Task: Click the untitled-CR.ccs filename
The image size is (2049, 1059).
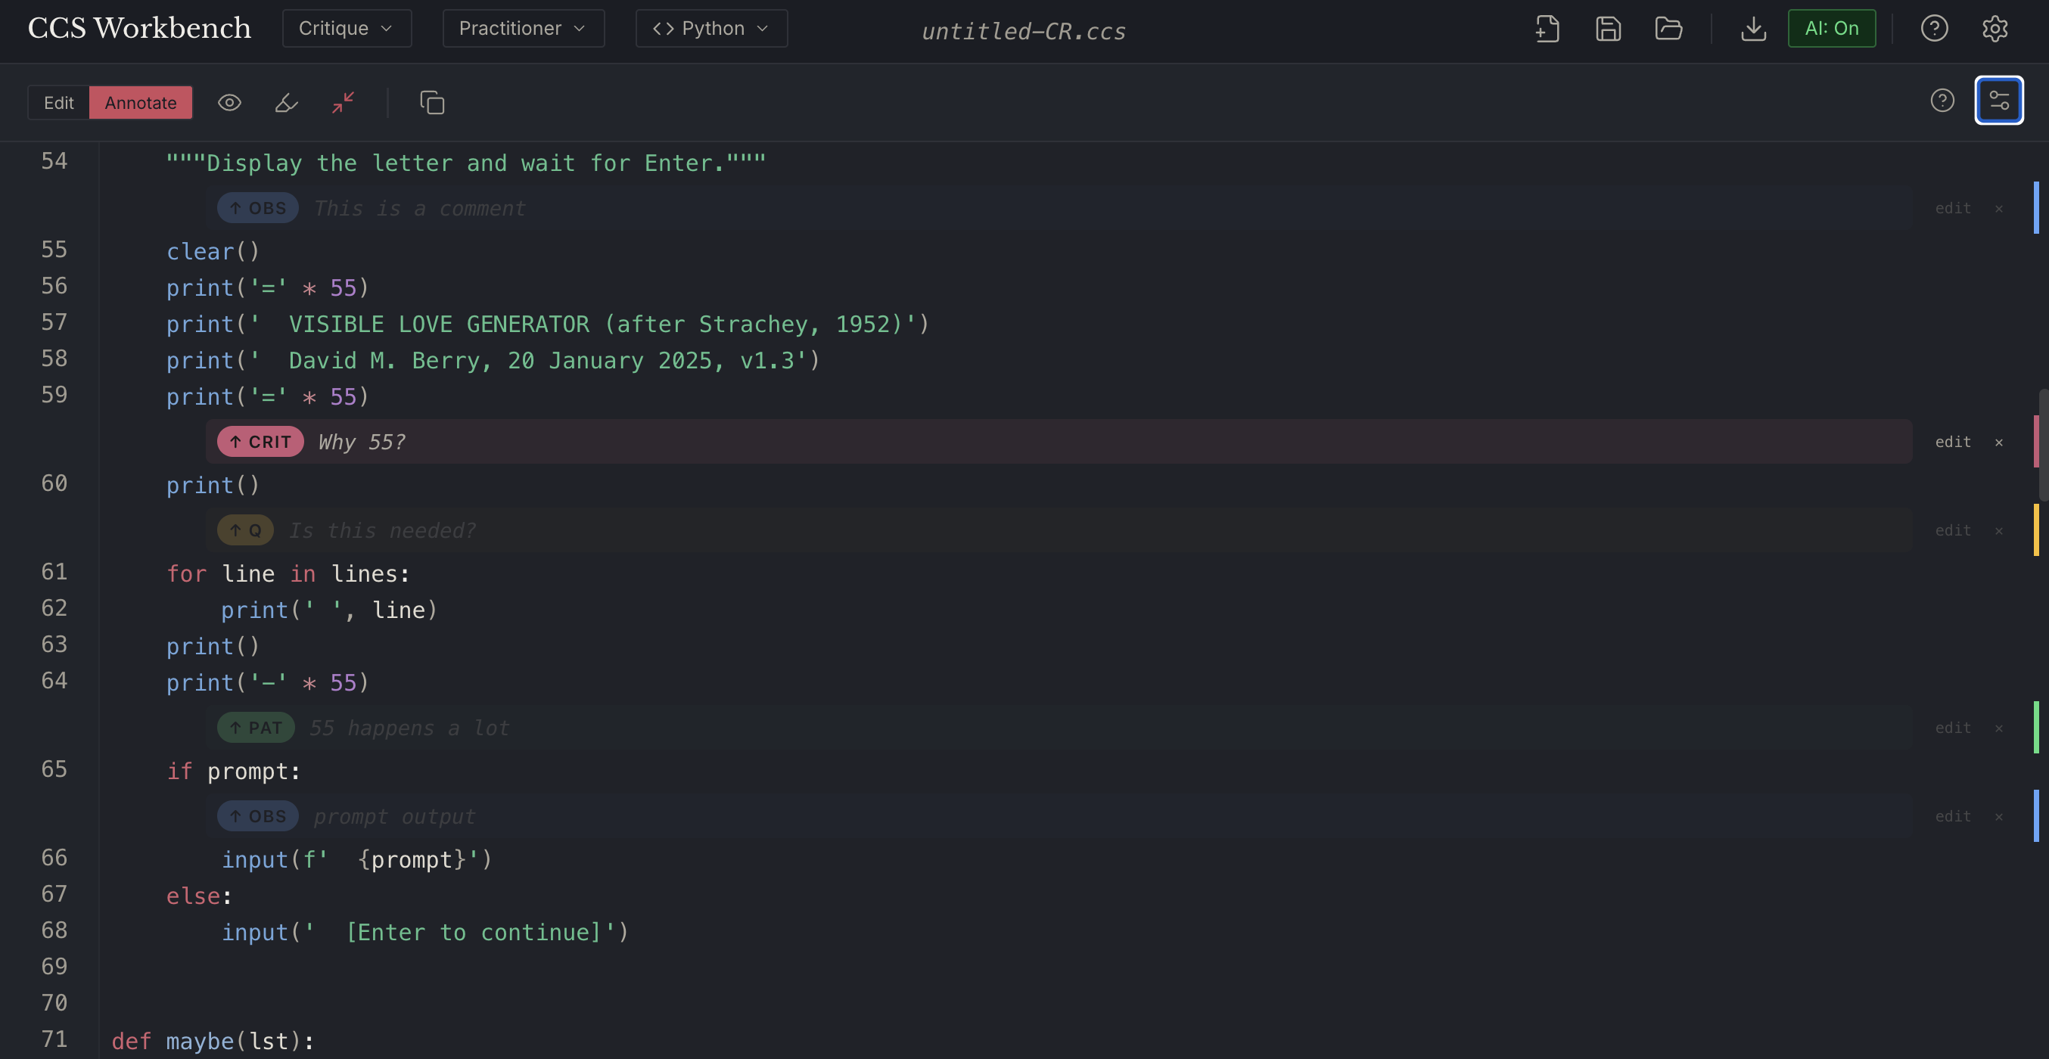Action: tap(1023, 31)
